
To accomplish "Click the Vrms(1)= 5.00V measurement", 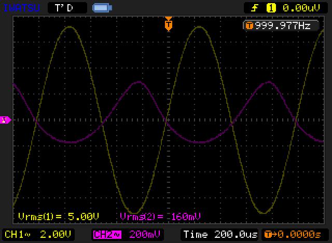I will click(x=59, y=217).
